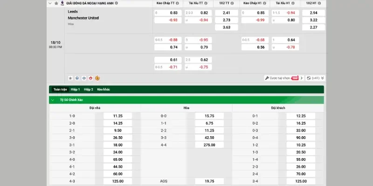Viewport: 373px width, 186px height.
Task: Expand more markets double-chevron
Action: pos(322,78)
